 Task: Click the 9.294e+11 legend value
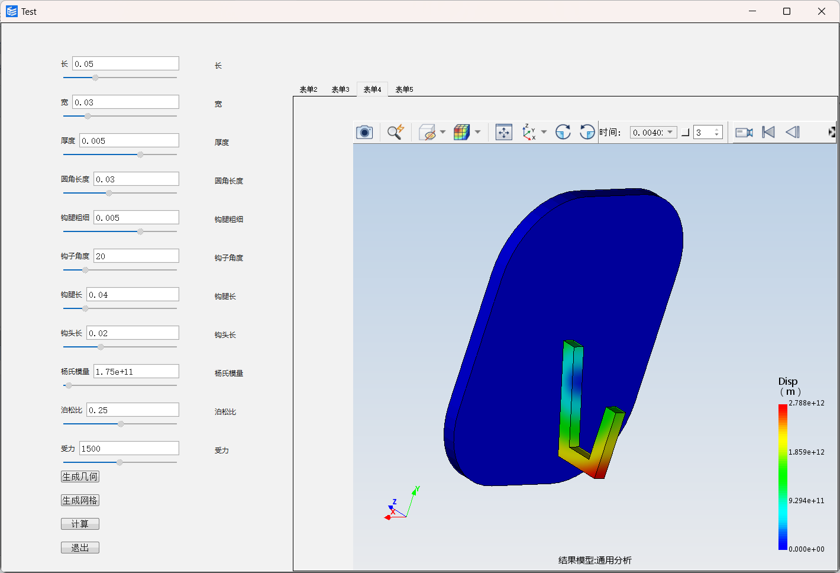coord(806,501)
